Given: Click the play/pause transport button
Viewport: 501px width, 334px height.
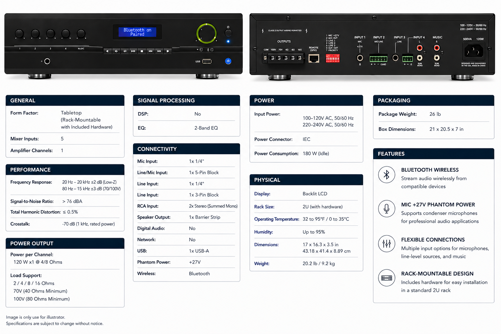Looking at the screenshot, I should (x=133, y=51).
